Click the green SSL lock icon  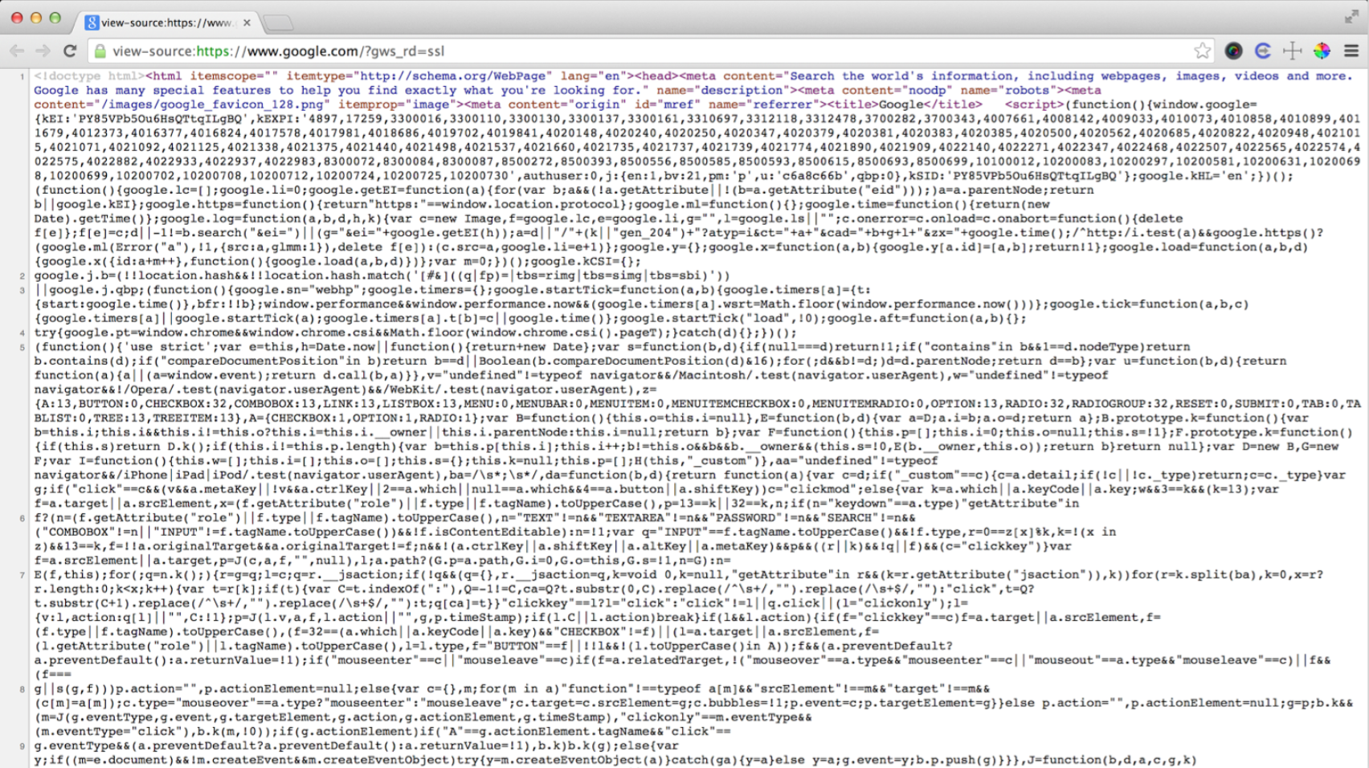point(100,51)
